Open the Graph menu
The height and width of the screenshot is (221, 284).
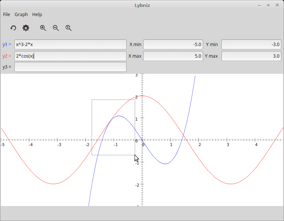[21, 15]
